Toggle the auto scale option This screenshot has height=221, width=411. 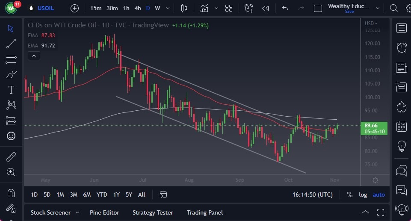pyautogui.click(x=378, y=194)
